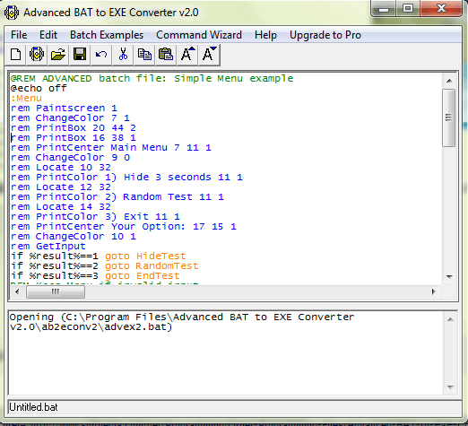This screenshot has width=468, height=426.
Task: Click the 'rem Locate 10 32' line
Action: pos(61,168)
